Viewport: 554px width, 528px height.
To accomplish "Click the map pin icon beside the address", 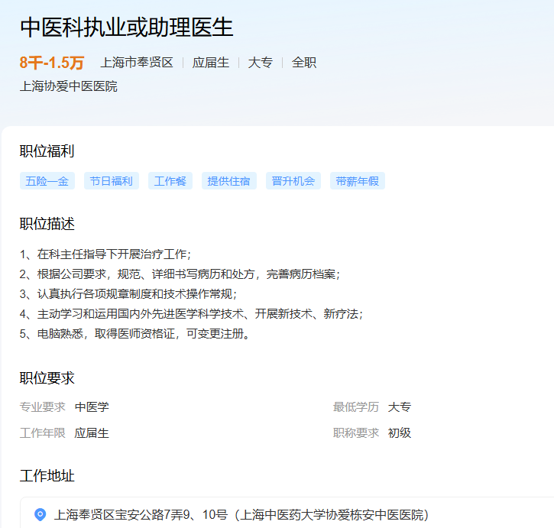I will (x=40, y=514).
